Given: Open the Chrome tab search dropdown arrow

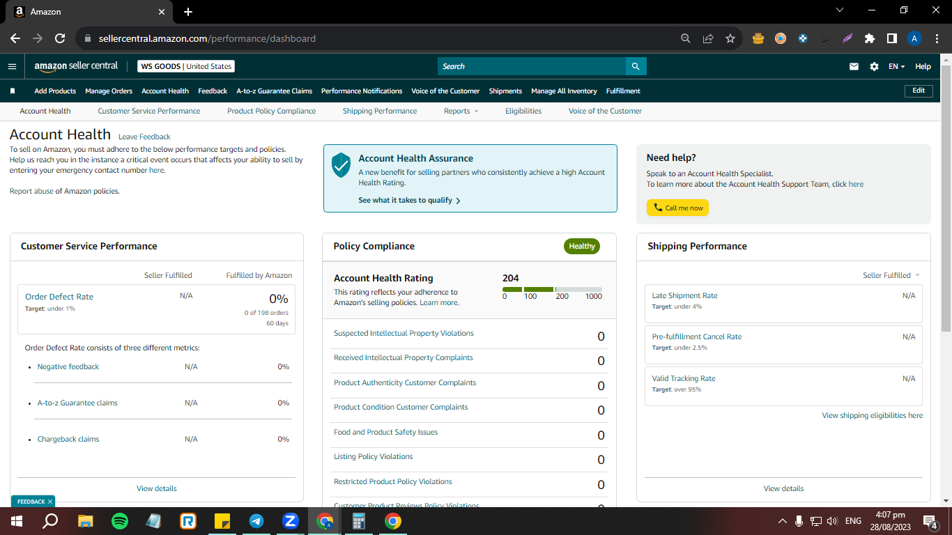Looking at the screenshot, I should pos(839,10).
